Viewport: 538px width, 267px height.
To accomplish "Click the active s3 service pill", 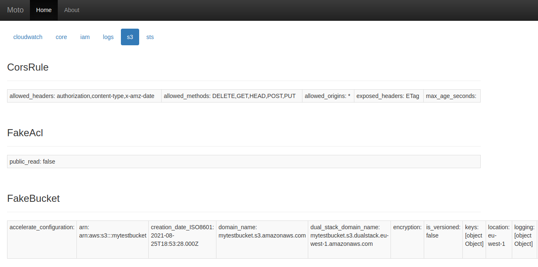I will pyautogui.click(x=130, y=37).
